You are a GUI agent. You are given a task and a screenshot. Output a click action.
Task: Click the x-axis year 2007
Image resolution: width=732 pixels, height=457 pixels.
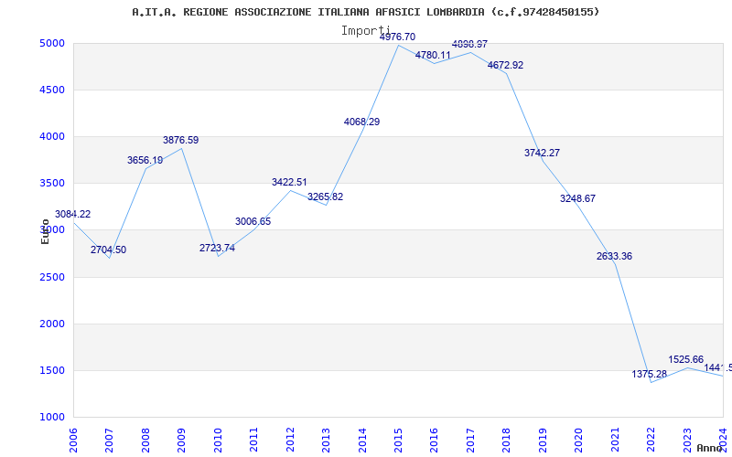coord(109,440)
